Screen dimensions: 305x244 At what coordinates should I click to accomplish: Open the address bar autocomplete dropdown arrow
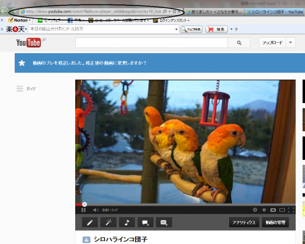[169, 12]
